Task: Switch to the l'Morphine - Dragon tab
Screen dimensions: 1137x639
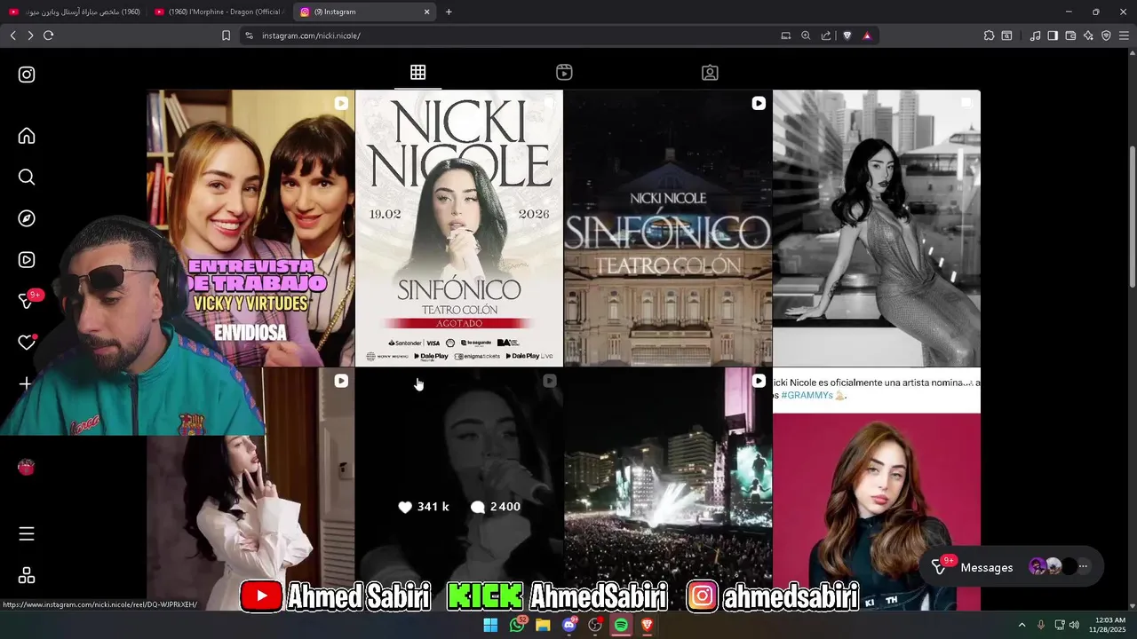Action: [219, 12]
